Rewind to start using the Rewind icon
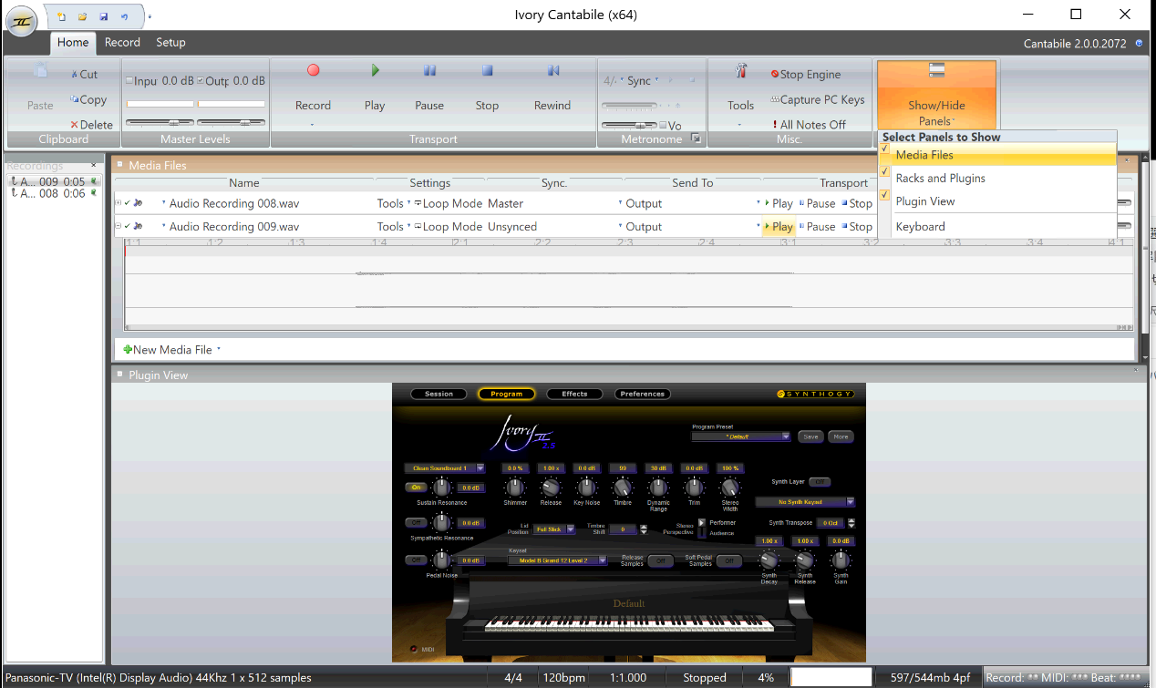Screen dimensions: 1156x688 click(552, 70)
